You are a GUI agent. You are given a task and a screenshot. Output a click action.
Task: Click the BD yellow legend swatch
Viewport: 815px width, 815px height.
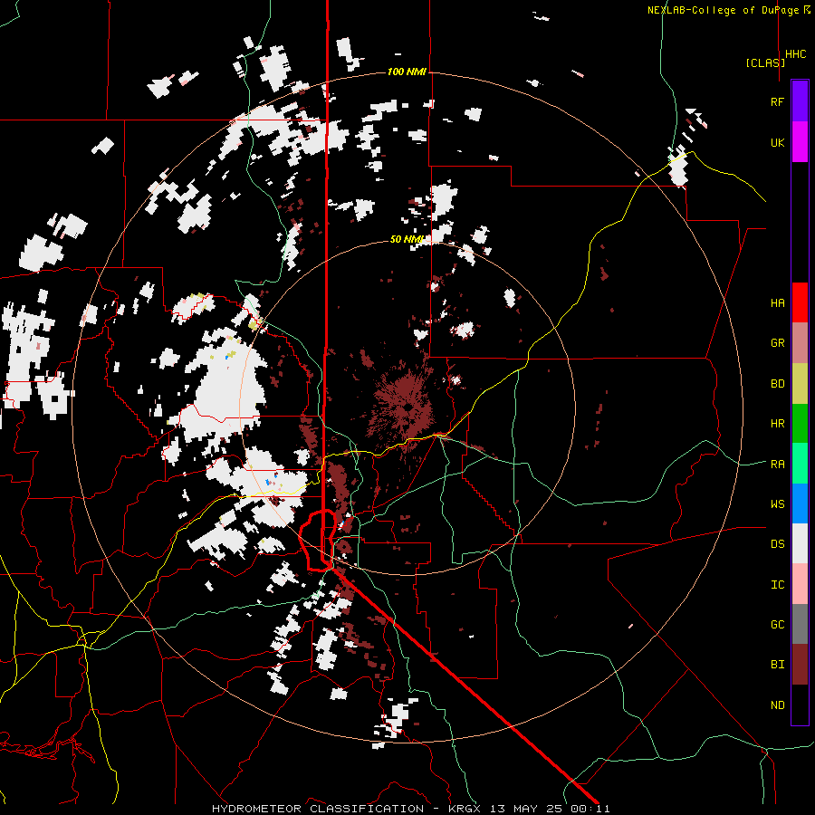pyautogui.click(x=800, y=384)
